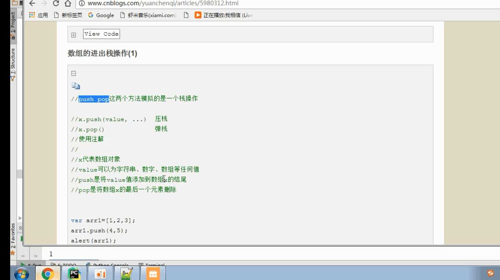500x280 pixels.
Task: Open the 正在播放:我相信 bookmark
Action: tap(223, 15)
